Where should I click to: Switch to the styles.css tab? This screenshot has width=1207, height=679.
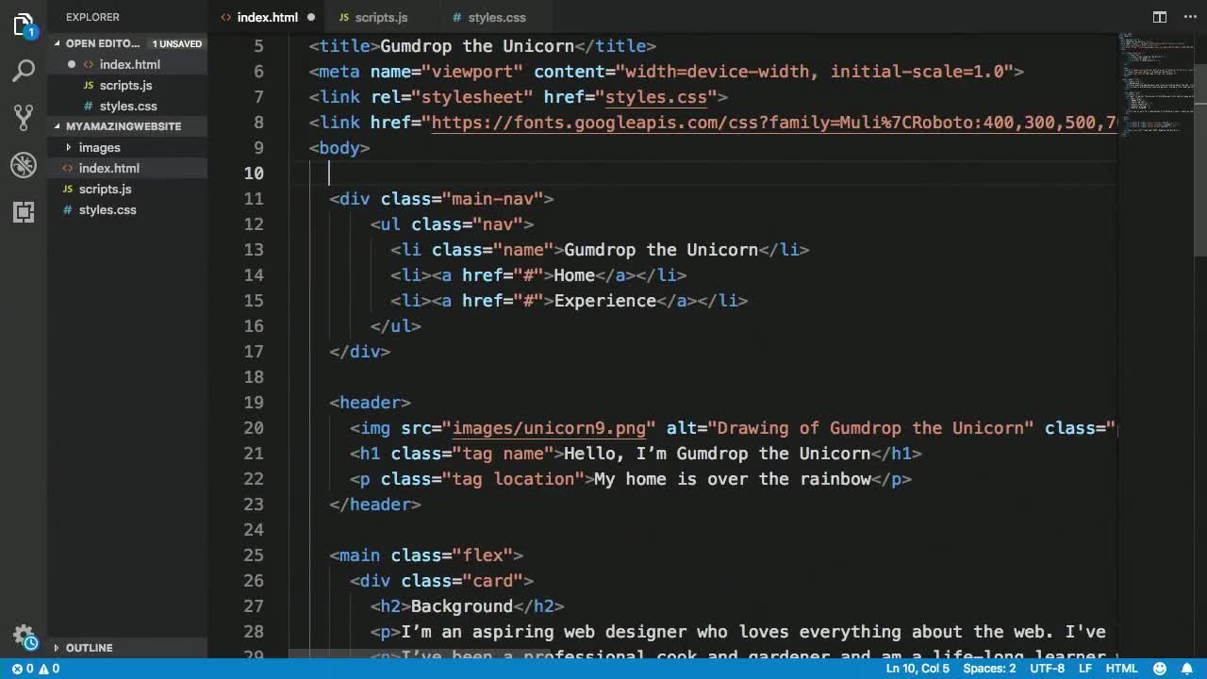point(497,17)
